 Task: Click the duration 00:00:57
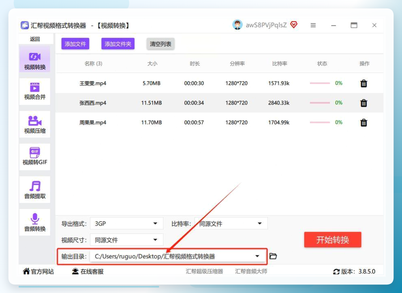(x=194, y=123)
